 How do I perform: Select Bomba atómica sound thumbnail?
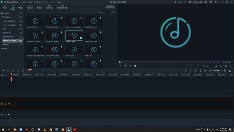[35, 21]
